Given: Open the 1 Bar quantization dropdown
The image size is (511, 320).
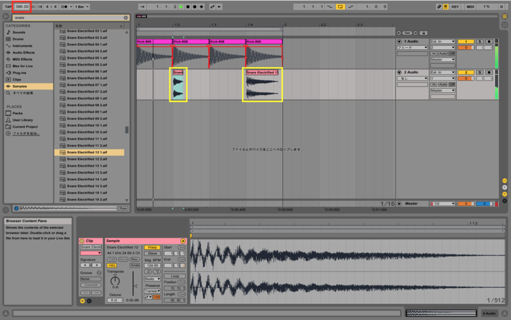Looking at the screenshot, I should pyautogui.click(x=82, y=6).
